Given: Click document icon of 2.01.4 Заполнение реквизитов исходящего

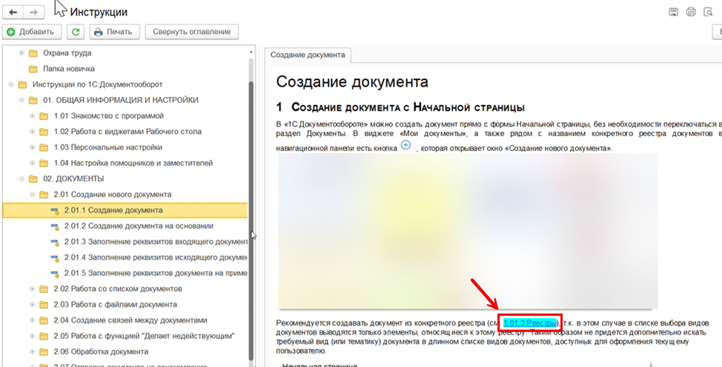Looking at the screenshot, I should coord(55,257).
